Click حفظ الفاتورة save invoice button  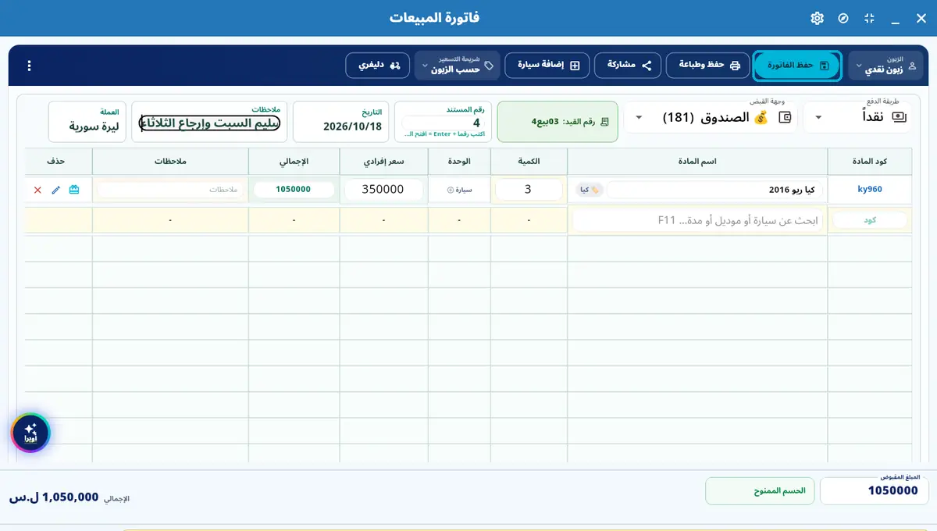pyautogui.click(x=797, y=66)
